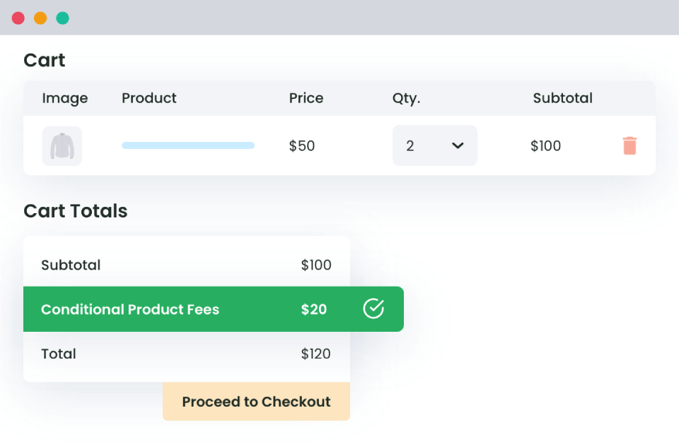Click the Price column header
Viewport: 679px width, 444px height.
coord(306,98)
